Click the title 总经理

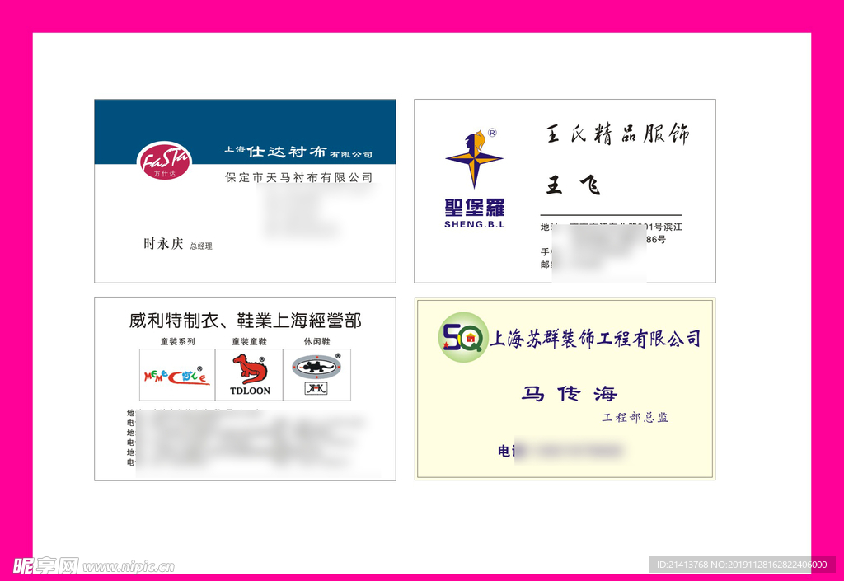coord(201,246)
